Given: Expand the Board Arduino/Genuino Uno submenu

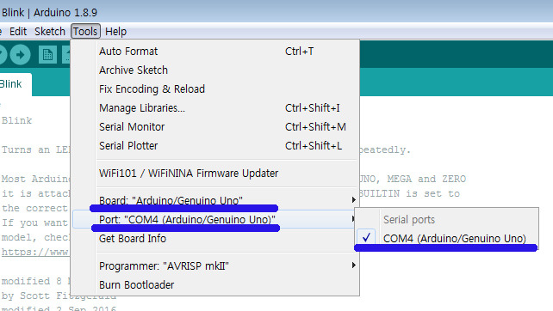Looking at the screenshot, I should (x=215, y=200).
